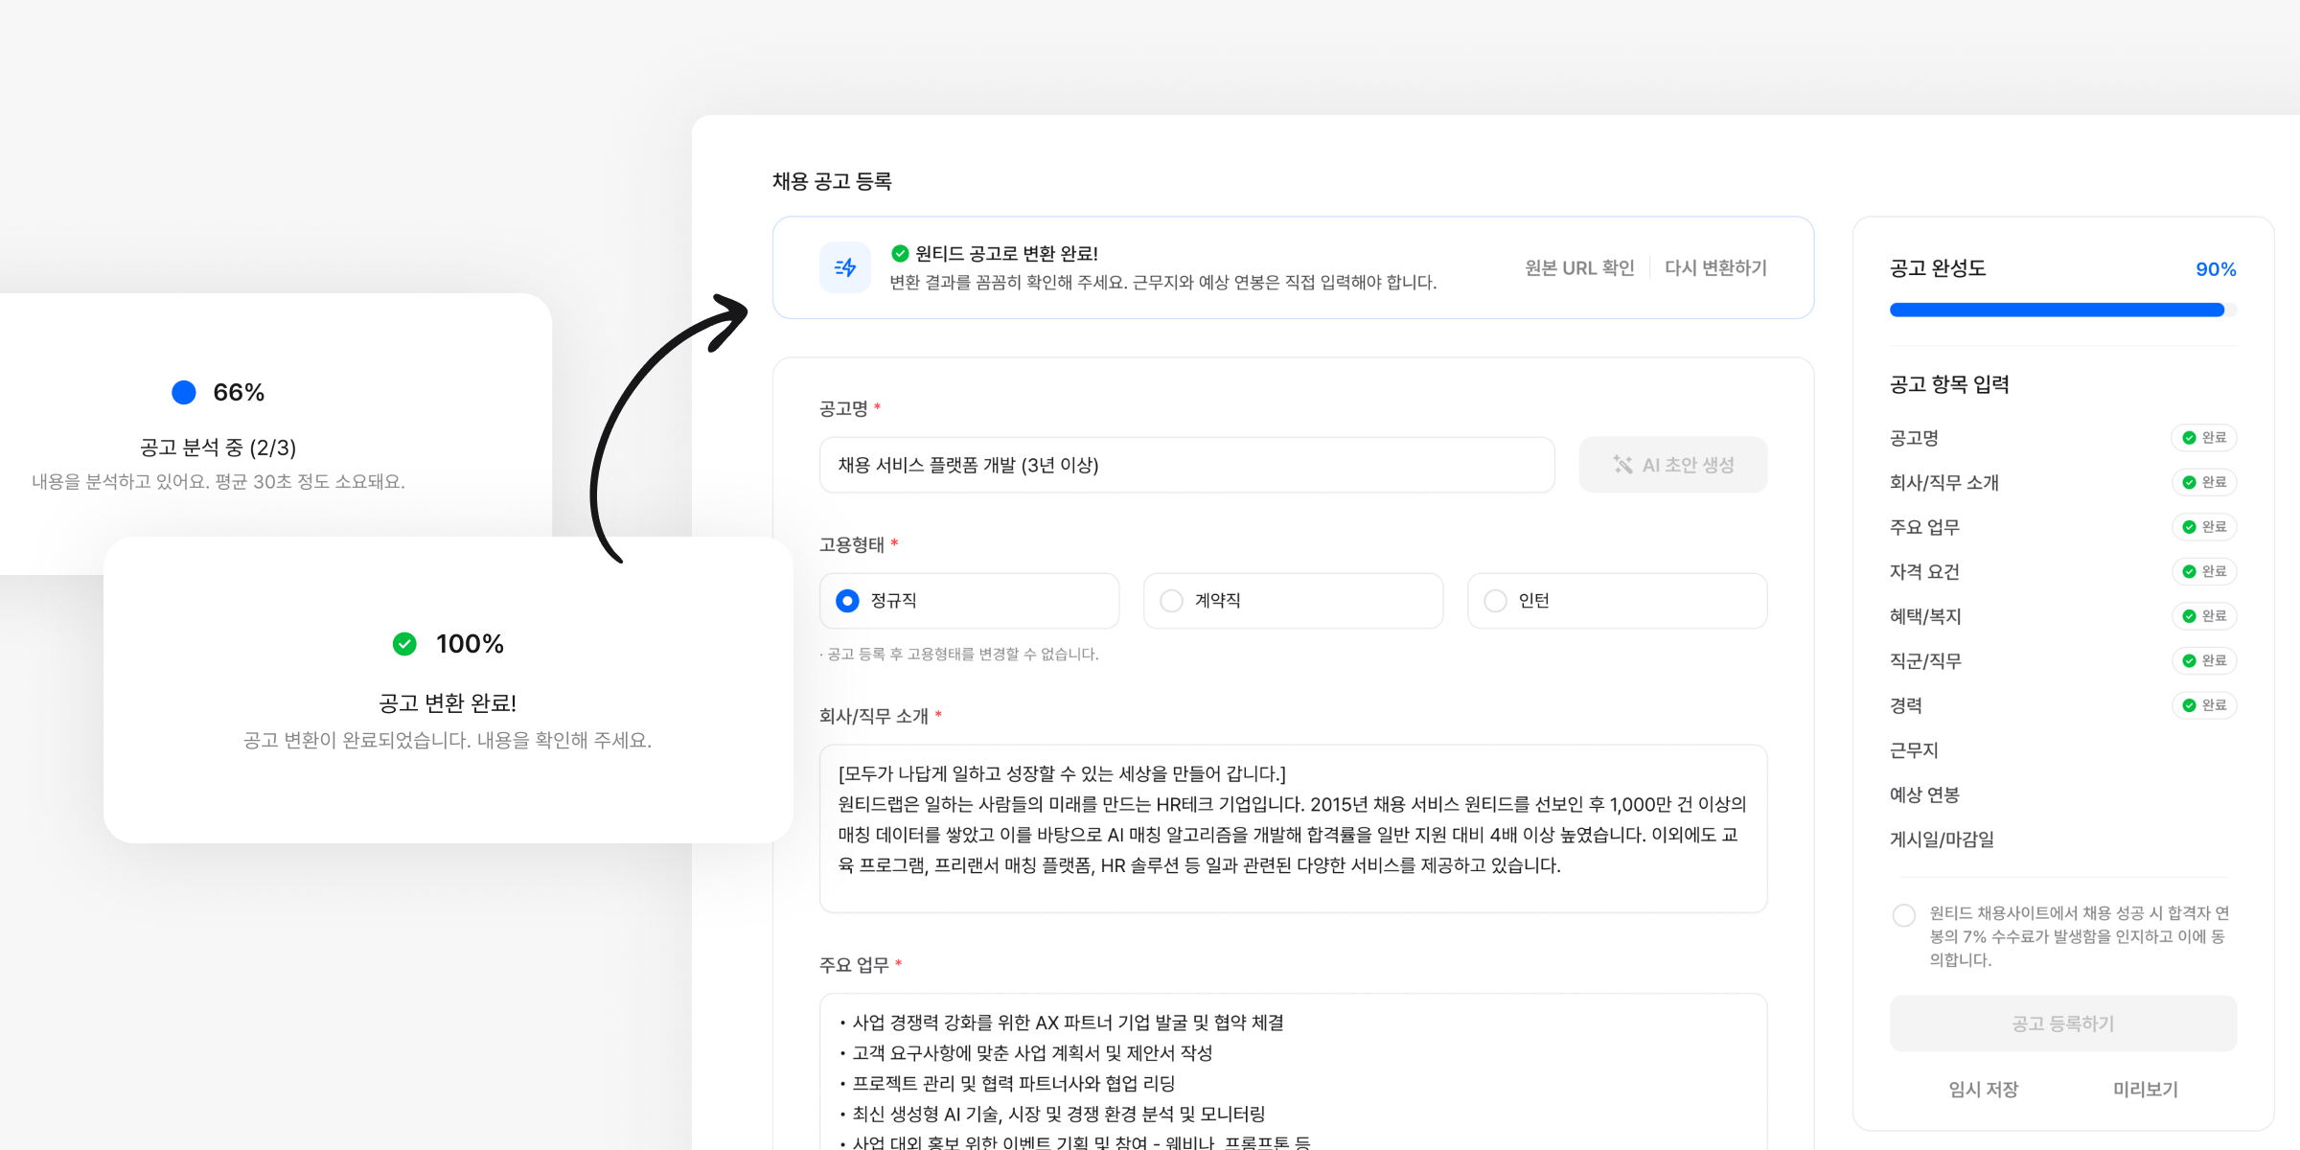Click 임시 저장 to save draft
The image size is (2300, 1150).
(x=1984, y=1090)
